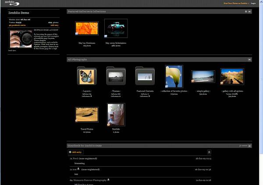This screenshot has height=185, width=263.
Task: Click the Guestbook for Zenfolio Demo heading
Action: pos(85,146)
